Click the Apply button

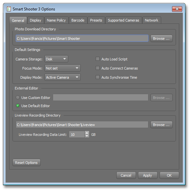coord(148,175)
